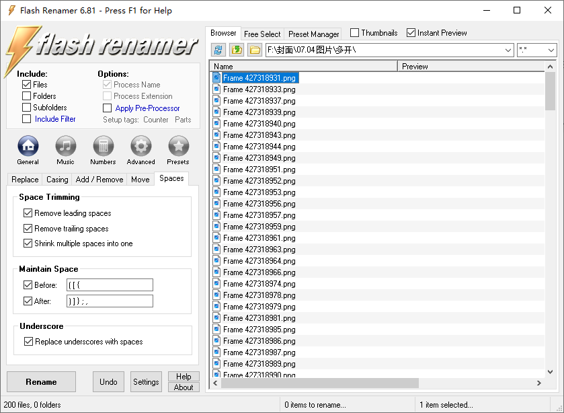The height and width of the screenshot is (413, 564).
Task: Open the Music renaming section
Action: [x=65, y=146]
